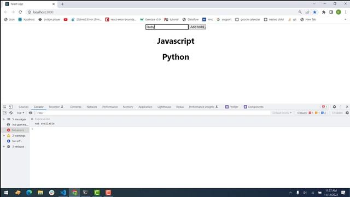Close the DevTools panel

click(347, 107)
